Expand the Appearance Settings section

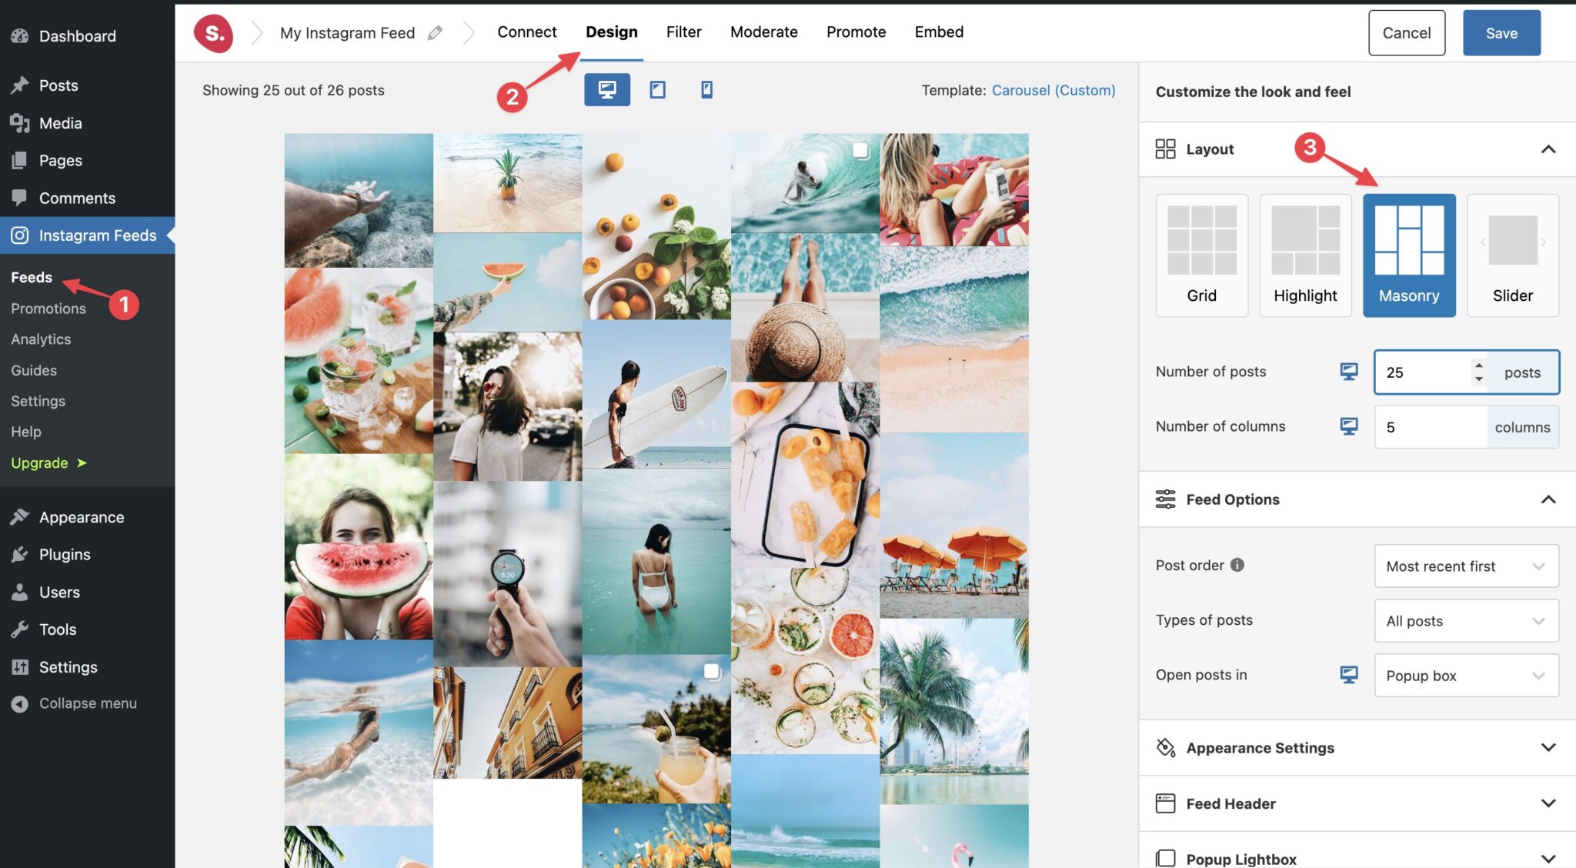[1357, 748]
